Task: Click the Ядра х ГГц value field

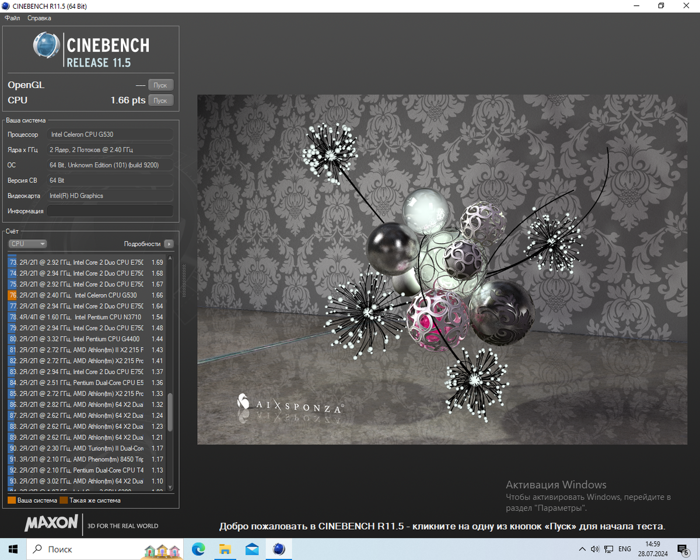Action: click(110, 150)
